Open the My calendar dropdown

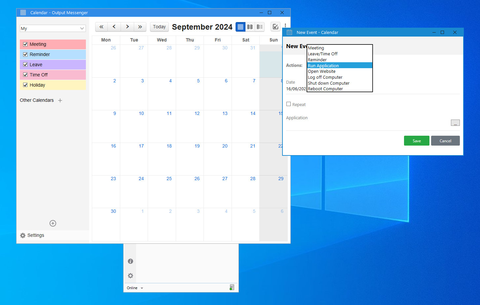pyautogui.click(x=53, y=28)
